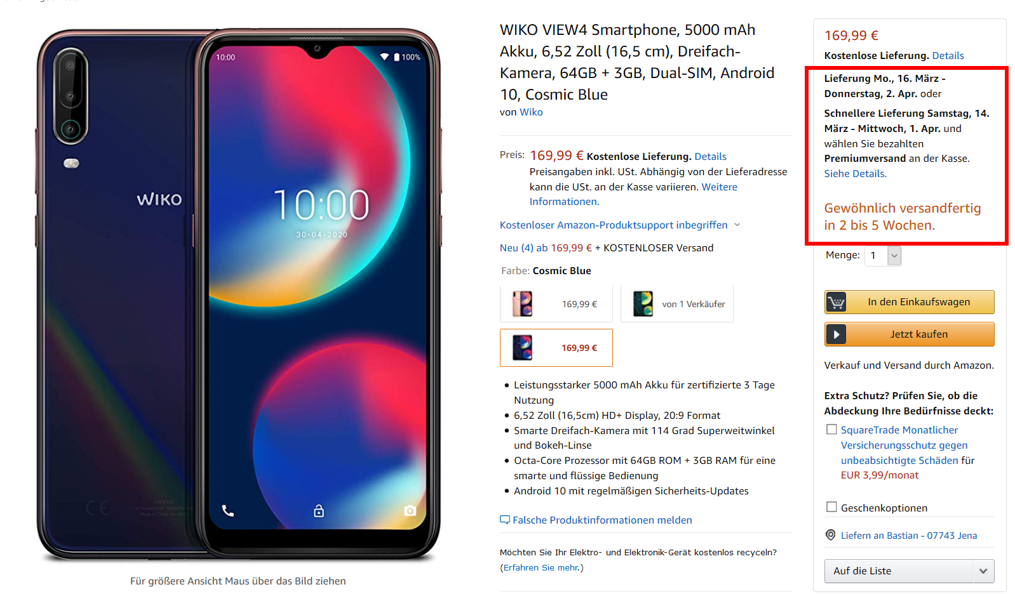Image resolution: width=1015 pixels, height=594 pixels.
Task: Enable the Geschenkoptionen checkbox
Action: [x=831, y=507]
